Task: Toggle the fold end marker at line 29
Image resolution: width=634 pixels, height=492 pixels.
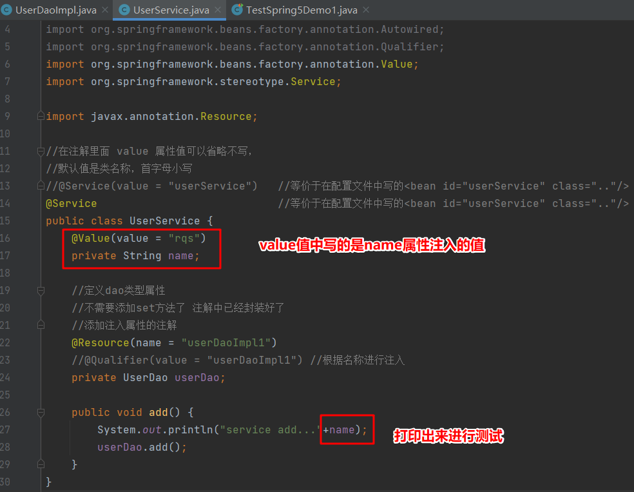Action: pyautogui.click(x=41, y=464)
